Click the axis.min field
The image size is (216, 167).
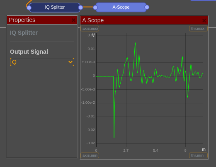90,155
